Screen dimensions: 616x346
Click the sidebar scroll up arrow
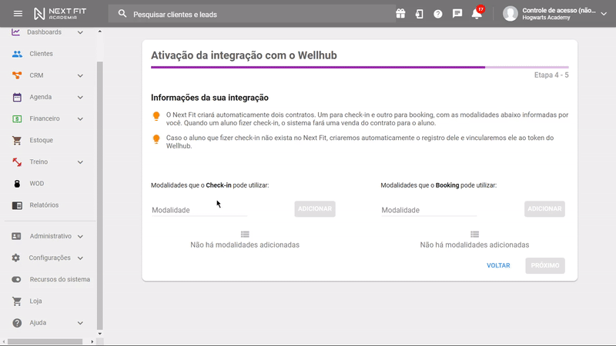click(x=100, y=31)
